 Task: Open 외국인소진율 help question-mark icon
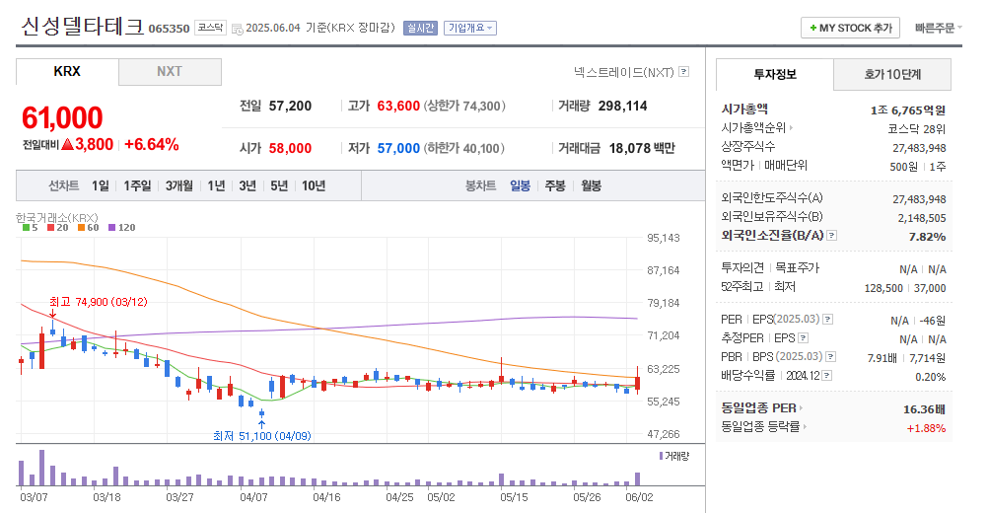[x=832, y=236]
